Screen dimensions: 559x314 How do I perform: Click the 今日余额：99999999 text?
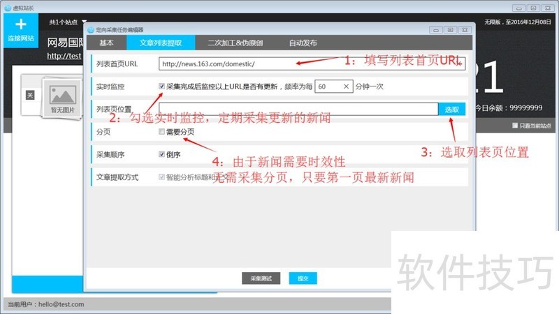[509, 108]
